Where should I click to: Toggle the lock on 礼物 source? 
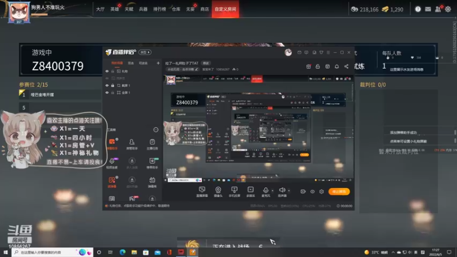pos(113,71)
